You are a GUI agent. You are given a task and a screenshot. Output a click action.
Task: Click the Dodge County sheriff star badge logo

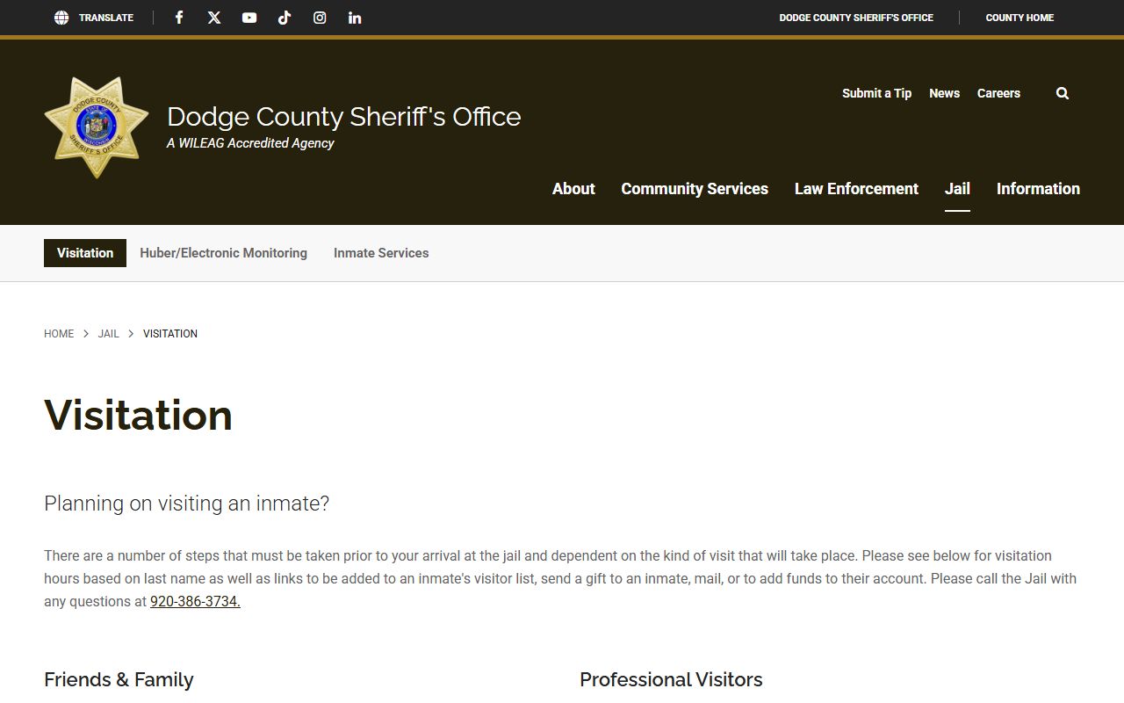click(x=97, y=127)
